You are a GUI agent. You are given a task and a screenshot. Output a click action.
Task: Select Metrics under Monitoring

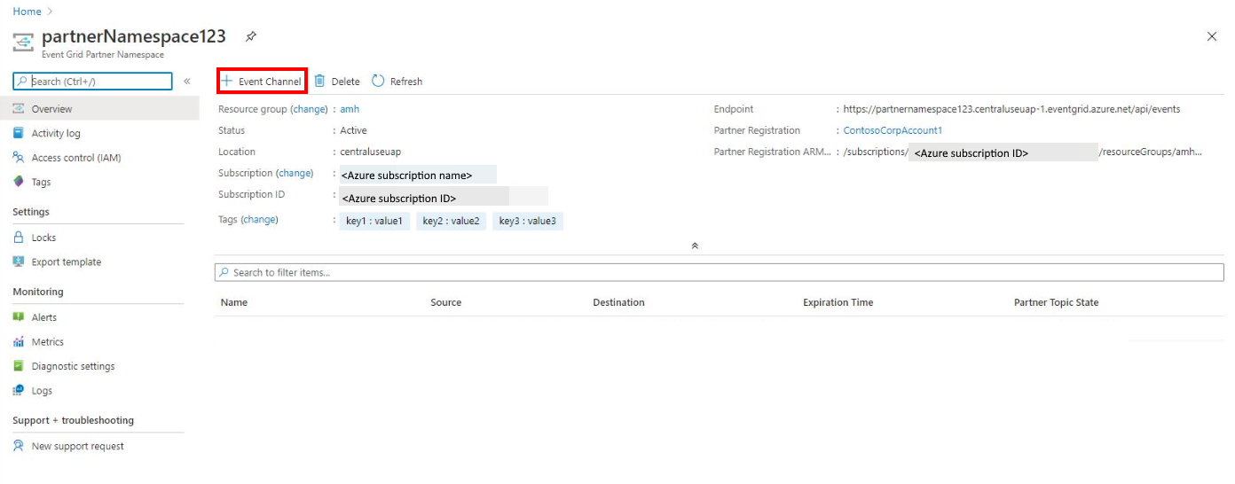(x=99, y=341)
